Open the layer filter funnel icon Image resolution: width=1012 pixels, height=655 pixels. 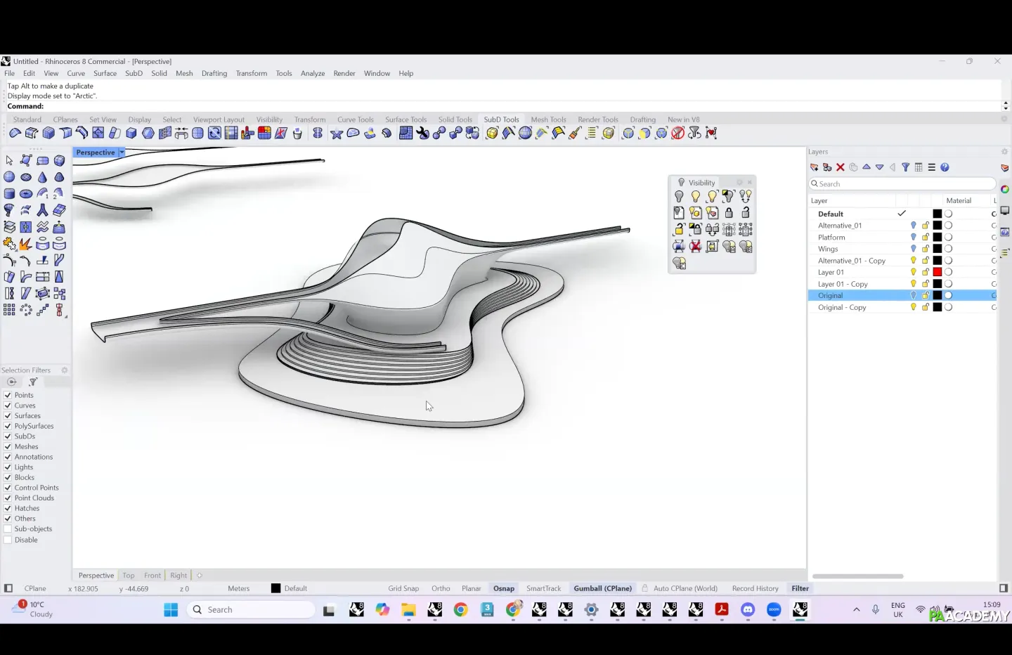pyautogui.click(x=906, y=167)
